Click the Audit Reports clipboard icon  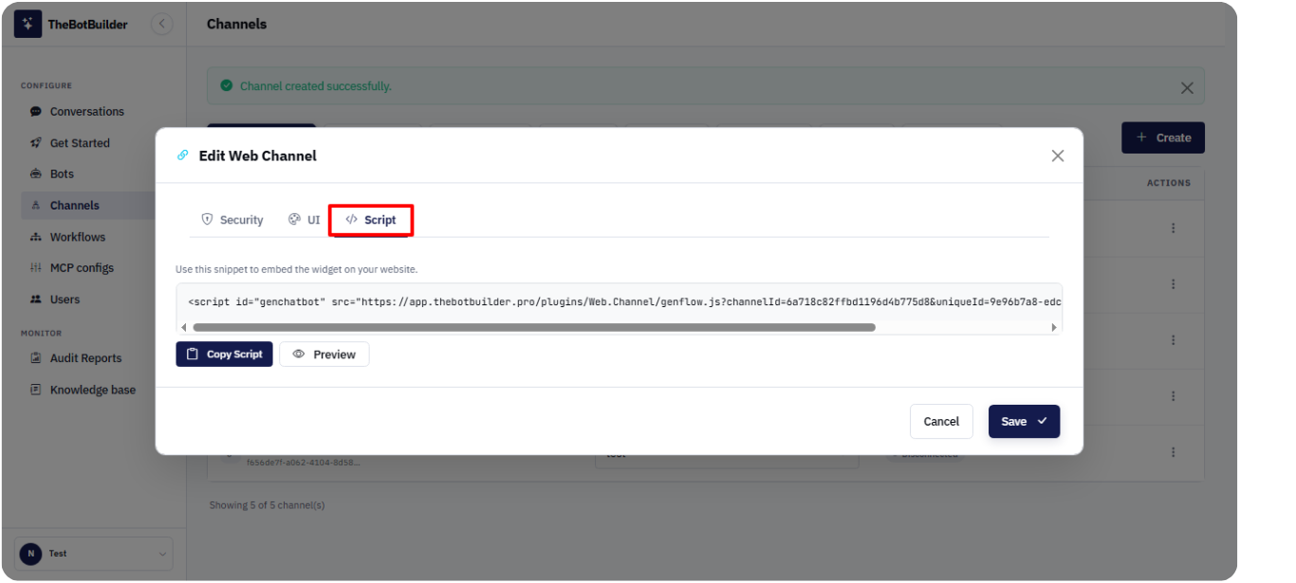36,358
